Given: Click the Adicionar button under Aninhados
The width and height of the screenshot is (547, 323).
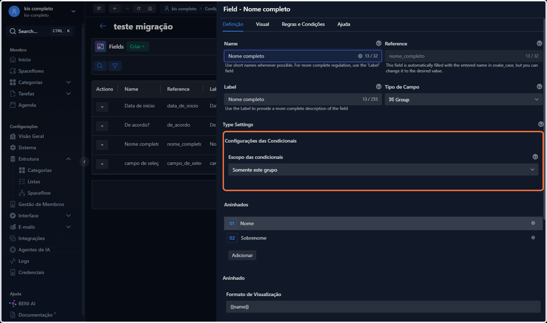Looking at the screenshot, I should coord(242,255).
